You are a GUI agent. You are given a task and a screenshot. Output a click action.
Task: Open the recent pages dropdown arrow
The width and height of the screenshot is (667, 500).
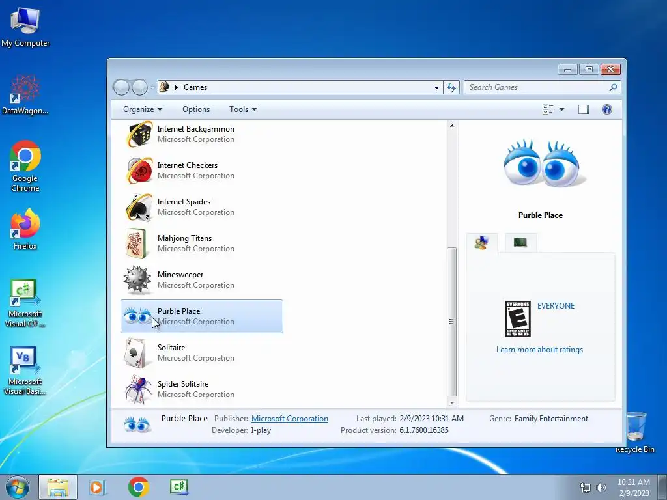[152, 88]
